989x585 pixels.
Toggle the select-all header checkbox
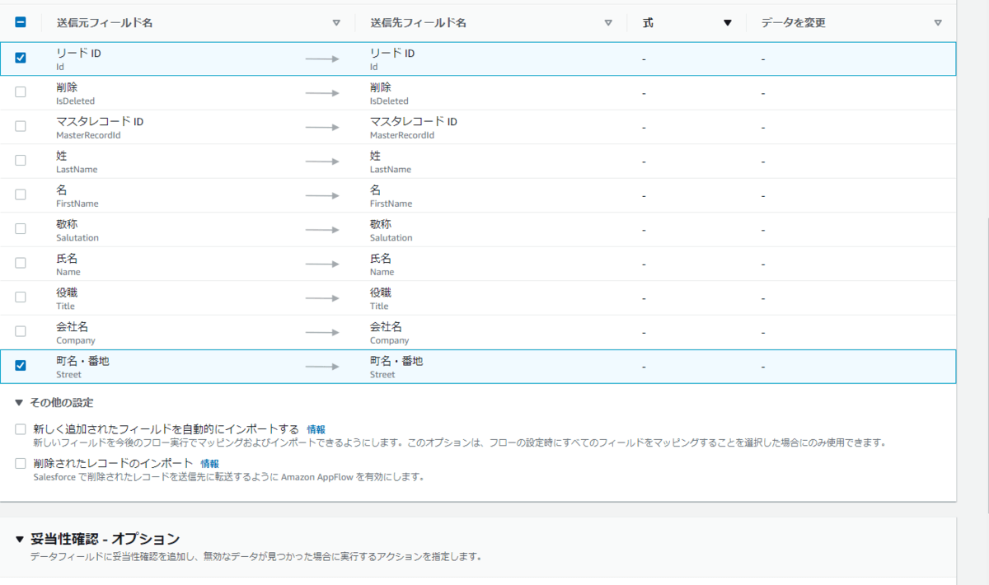[x=21, y=23]
